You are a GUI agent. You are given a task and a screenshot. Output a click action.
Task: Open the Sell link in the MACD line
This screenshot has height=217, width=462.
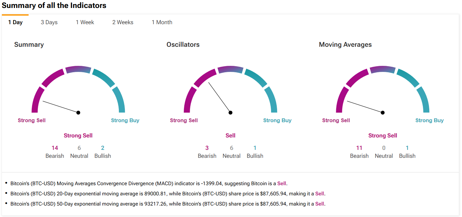click(x=282, y=183)
